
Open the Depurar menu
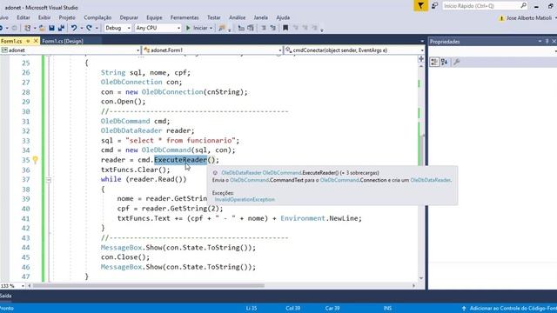pos(129,17)
